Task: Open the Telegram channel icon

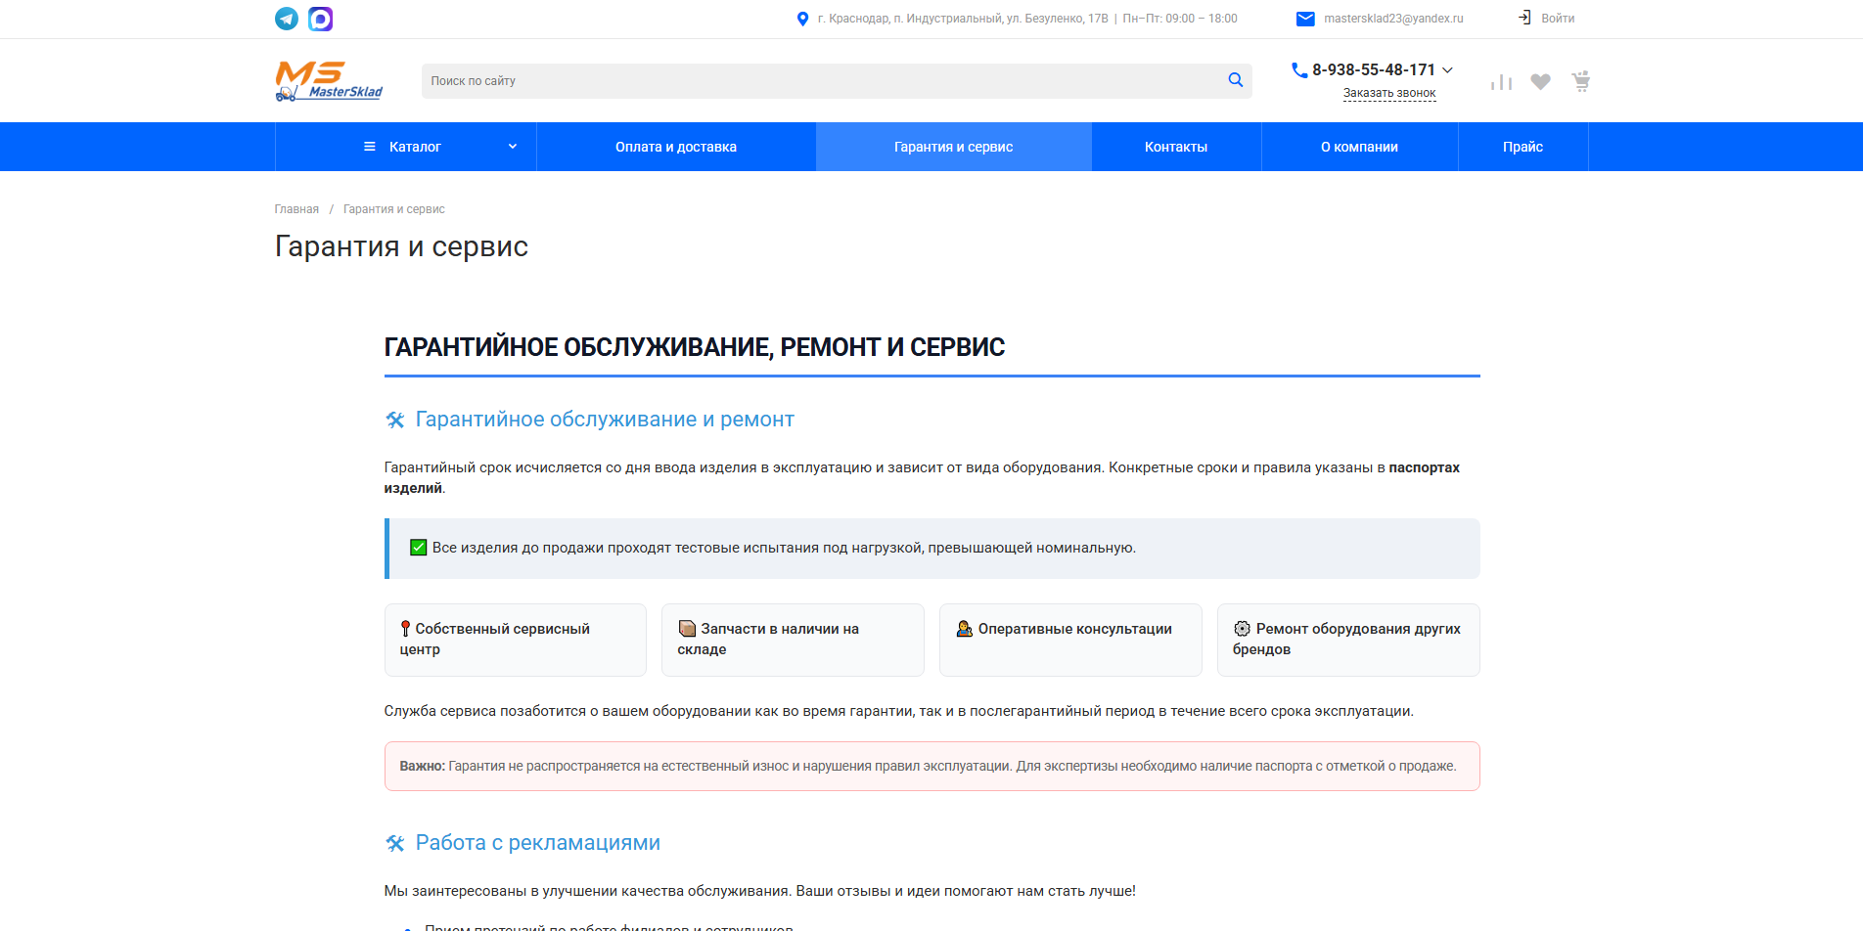Action: (287, 19)
